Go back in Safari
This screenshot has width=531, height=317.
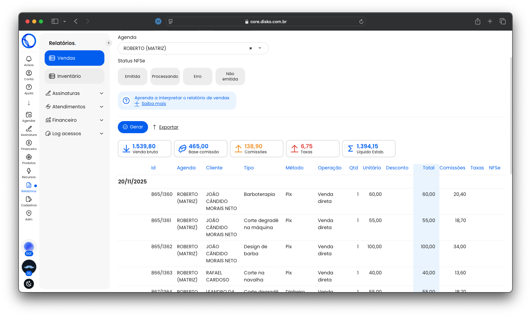tap(76, 21)
